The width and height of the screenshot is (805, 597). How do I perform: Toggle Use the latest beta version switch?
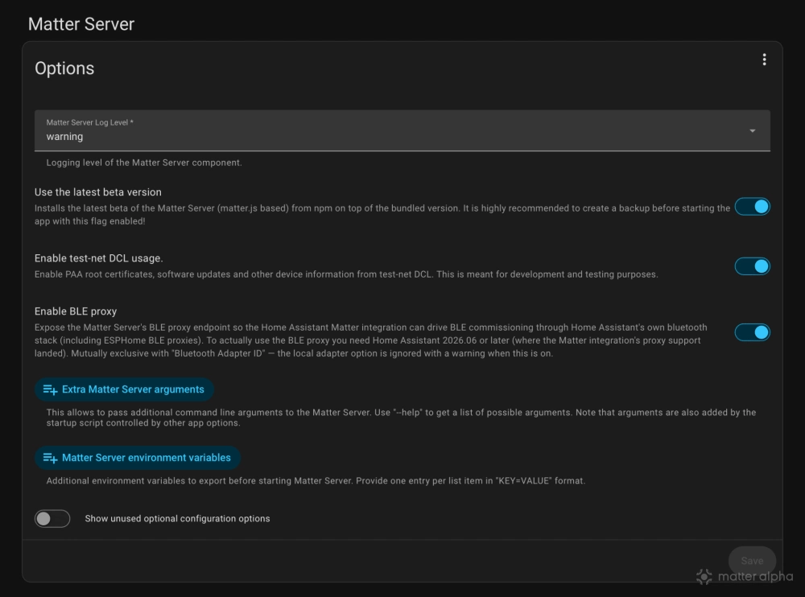click(752, 207)
